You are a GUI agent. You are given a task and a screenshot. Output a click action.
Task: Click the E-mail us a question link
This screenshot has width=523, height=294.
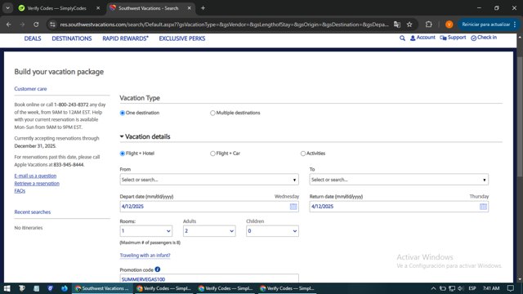coord(35,176)
